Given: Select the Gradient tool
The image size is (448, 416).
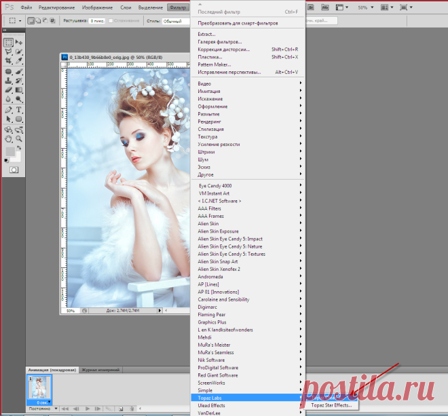Looking at the screenshot, I should (x=19, y=90).
